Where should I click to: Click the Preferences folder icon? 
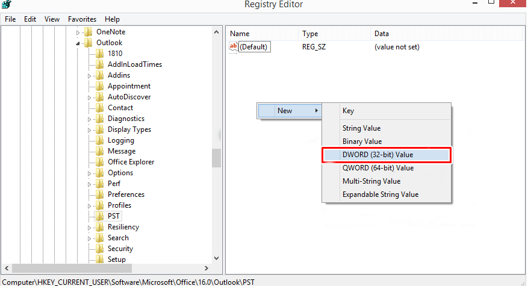tap(100, 194)
